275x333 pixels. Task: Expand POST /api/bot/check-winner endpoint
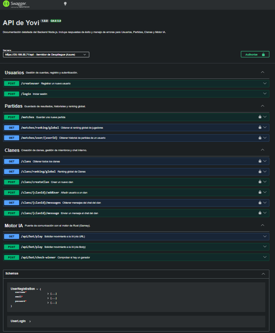135,257
